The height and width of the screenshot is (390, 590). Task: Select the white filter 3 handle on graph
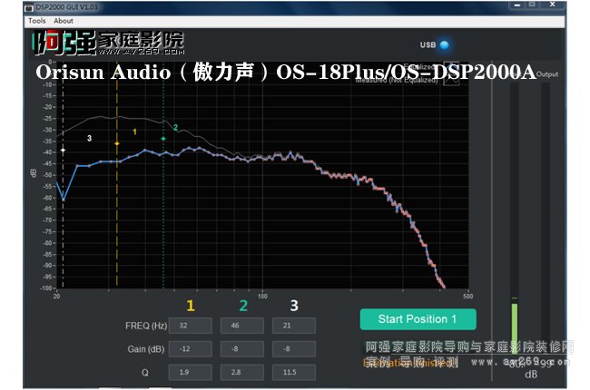tap(63, 150)
